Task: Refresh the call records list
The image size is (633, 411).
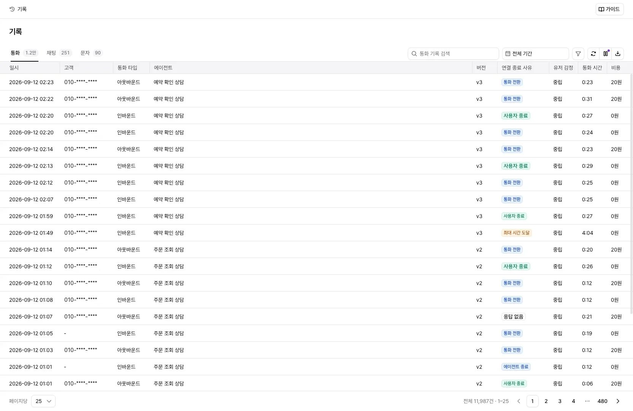Action: (593, 54)
